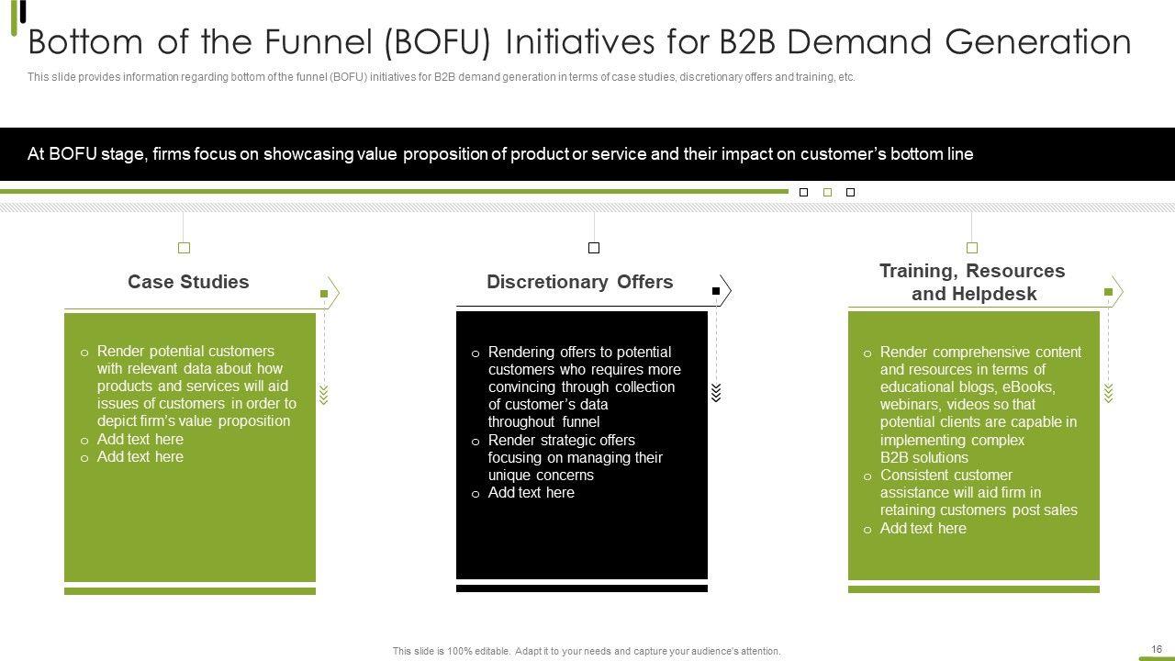Click the black square marker above Discretionary Offers

(x=594, y=248)
